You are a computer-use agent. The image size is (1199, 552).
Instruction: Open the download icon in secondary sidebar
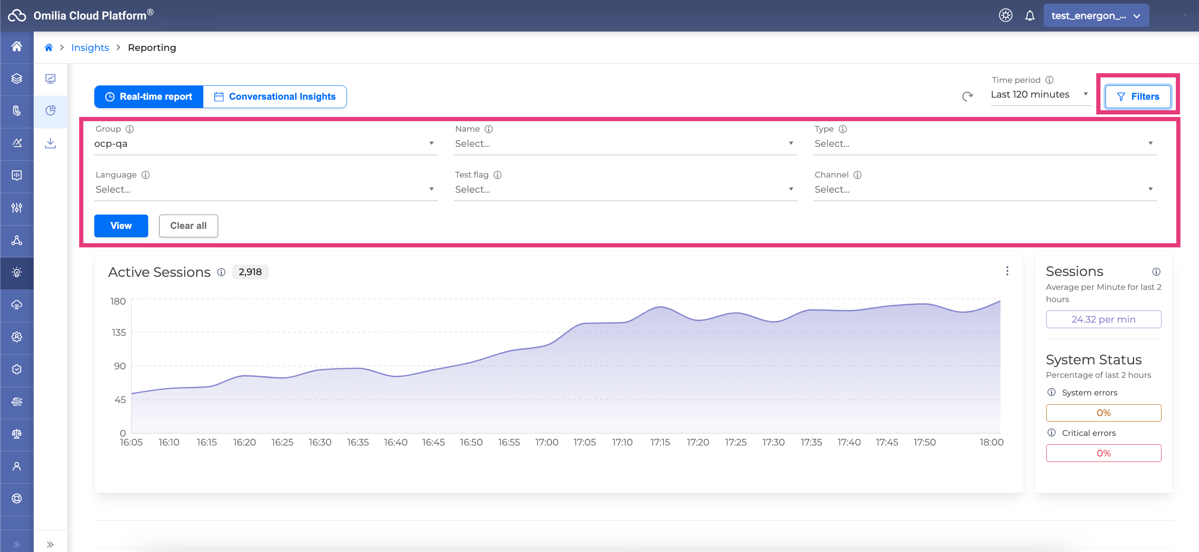tap(50, 143)
